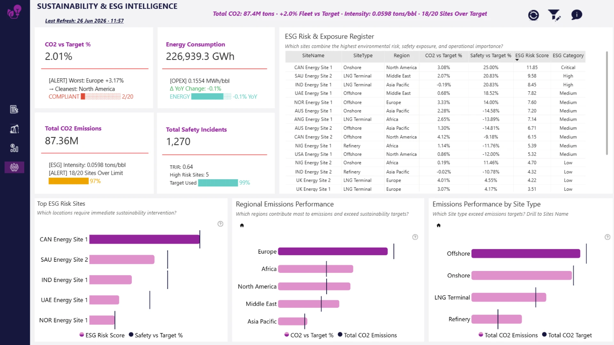Select the Europe bar in regional chart
Screen dimensions: 614x345
click(x=333, y=251)
